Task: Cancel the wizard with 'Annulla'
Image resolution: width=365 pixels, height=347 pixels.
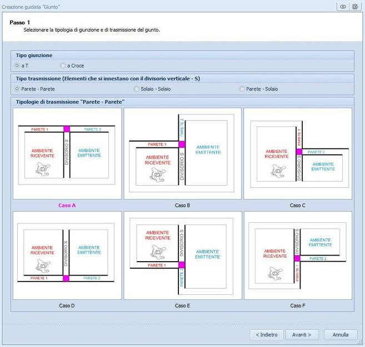Action: click(340, 335)
